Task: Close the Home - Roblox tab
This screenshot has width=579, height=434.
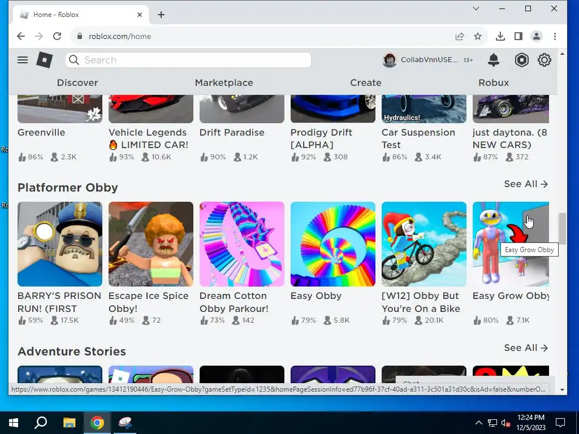Action: (140, 15)
